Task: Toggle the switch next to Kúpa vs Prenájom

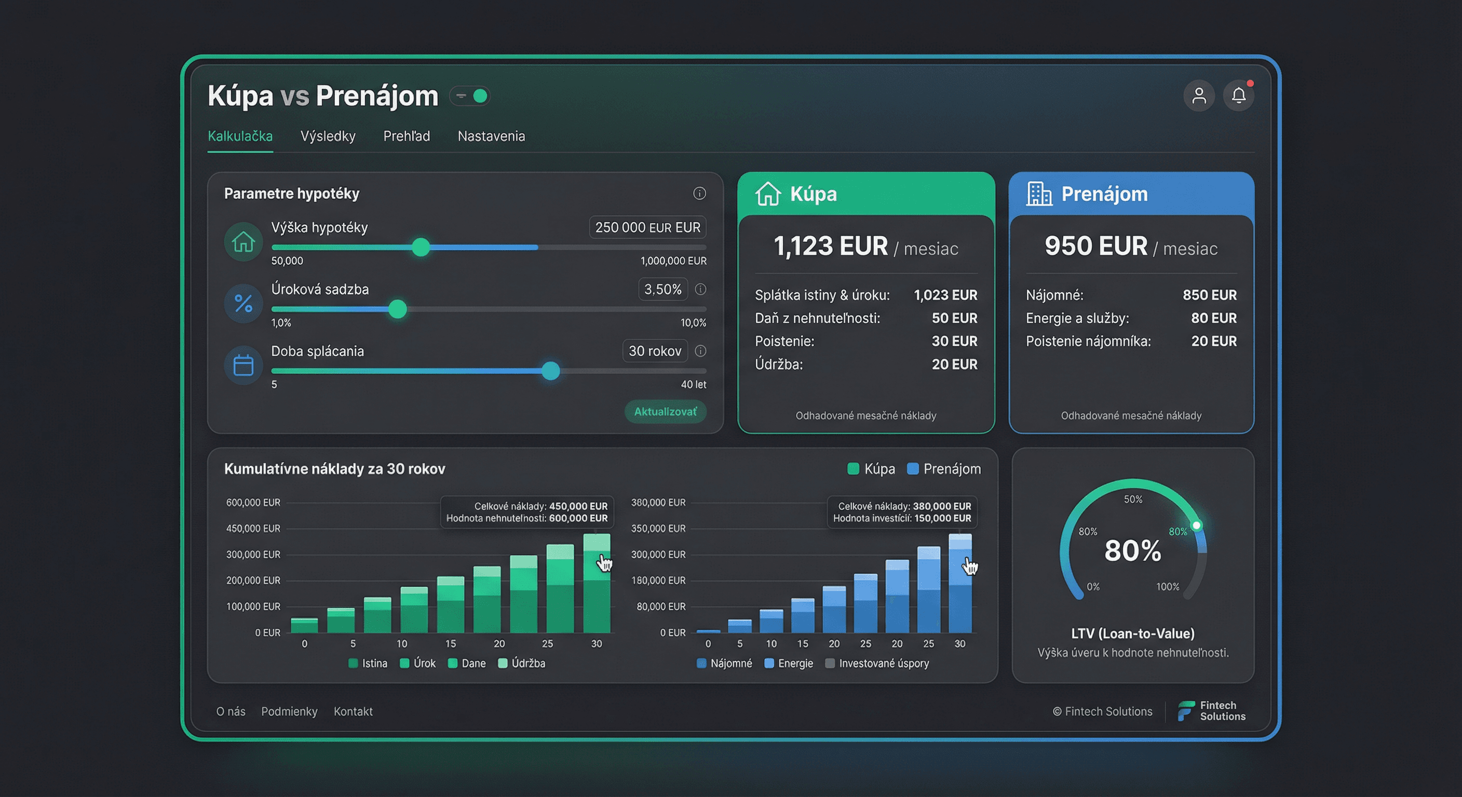Action: (x=470, y=96)
